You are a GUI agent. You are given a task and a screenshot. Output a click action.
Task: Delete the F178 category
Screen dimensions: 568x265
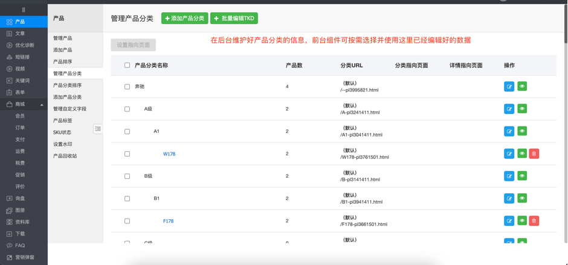[534, 220]
